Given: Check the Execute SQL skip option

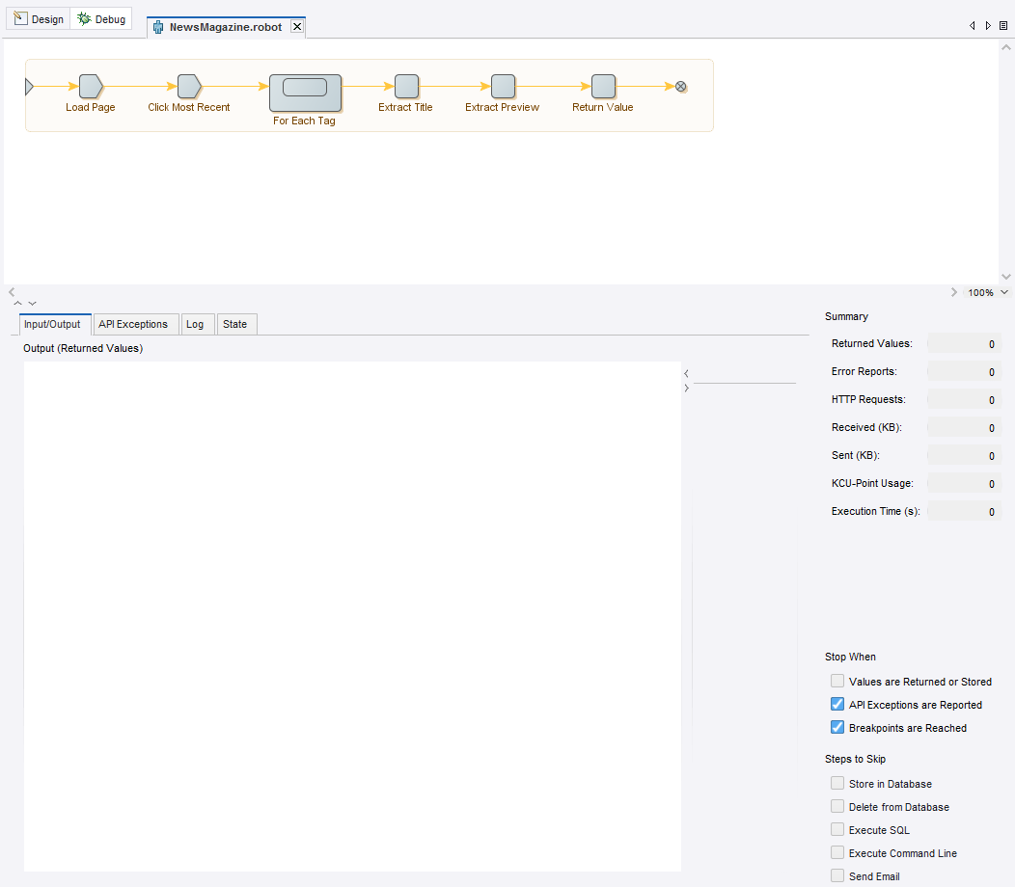Looking at the screenshot, I should (x=837, y=830).
